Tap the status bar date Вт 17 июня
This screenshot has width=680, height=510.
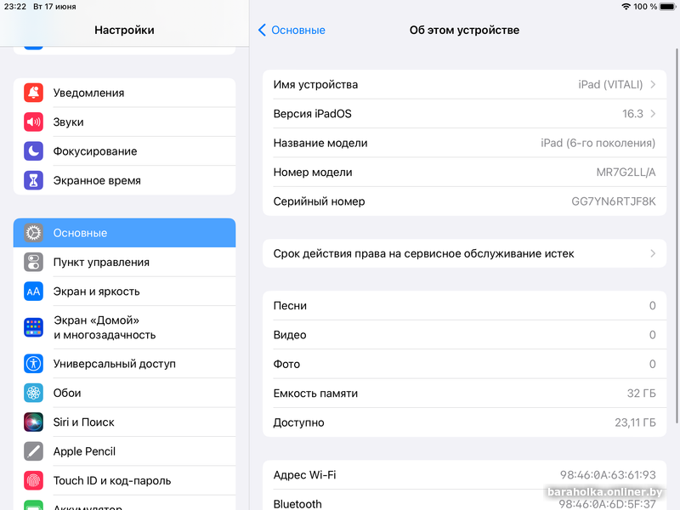point(54,7)
